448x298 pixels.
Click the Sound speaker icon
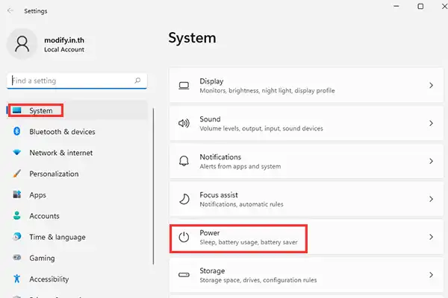point(184,124)
